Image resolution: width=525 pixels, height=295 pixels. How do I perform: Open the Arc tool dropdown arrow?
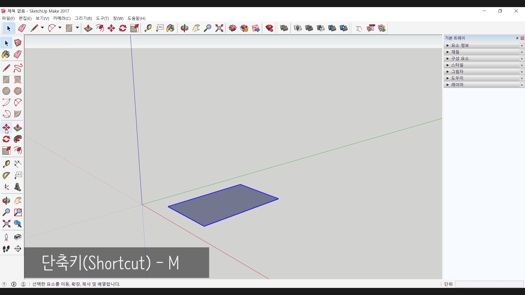tap(60, 28)
